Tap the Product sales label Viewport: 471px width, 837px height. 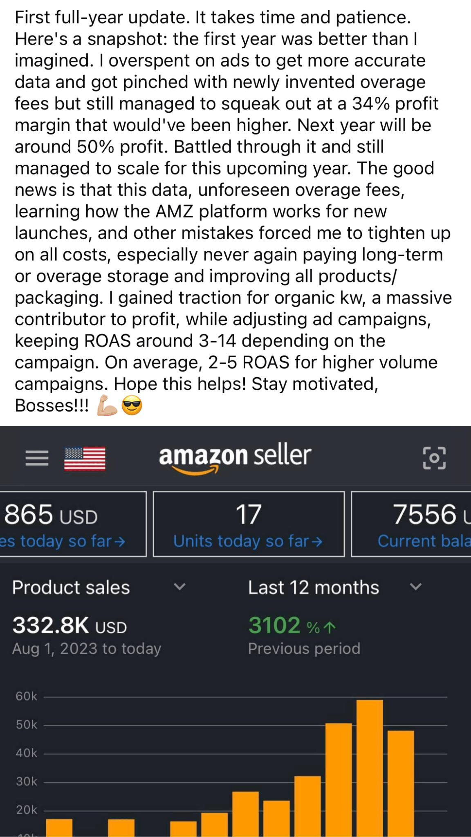pos(71,587)
